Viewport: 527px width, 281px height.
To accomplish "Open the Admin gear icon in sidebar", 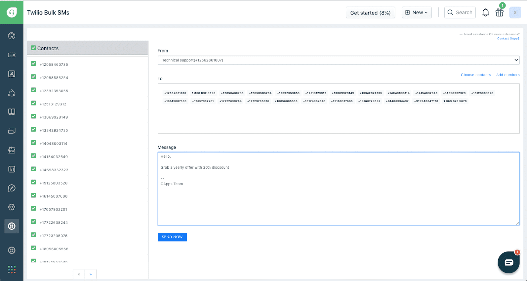I will coord(12,207).
